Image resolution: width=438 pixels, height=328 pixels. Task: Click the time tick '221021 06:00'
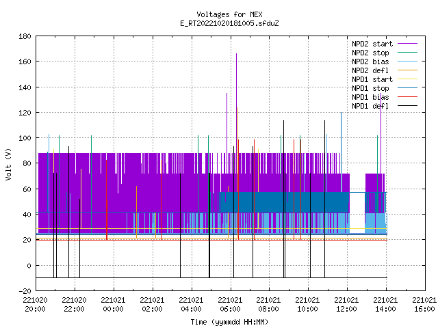230,305
